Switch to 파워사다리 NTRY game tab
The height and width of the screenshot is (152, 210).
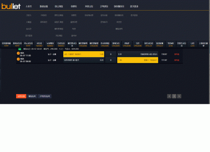tap(17, 45)
